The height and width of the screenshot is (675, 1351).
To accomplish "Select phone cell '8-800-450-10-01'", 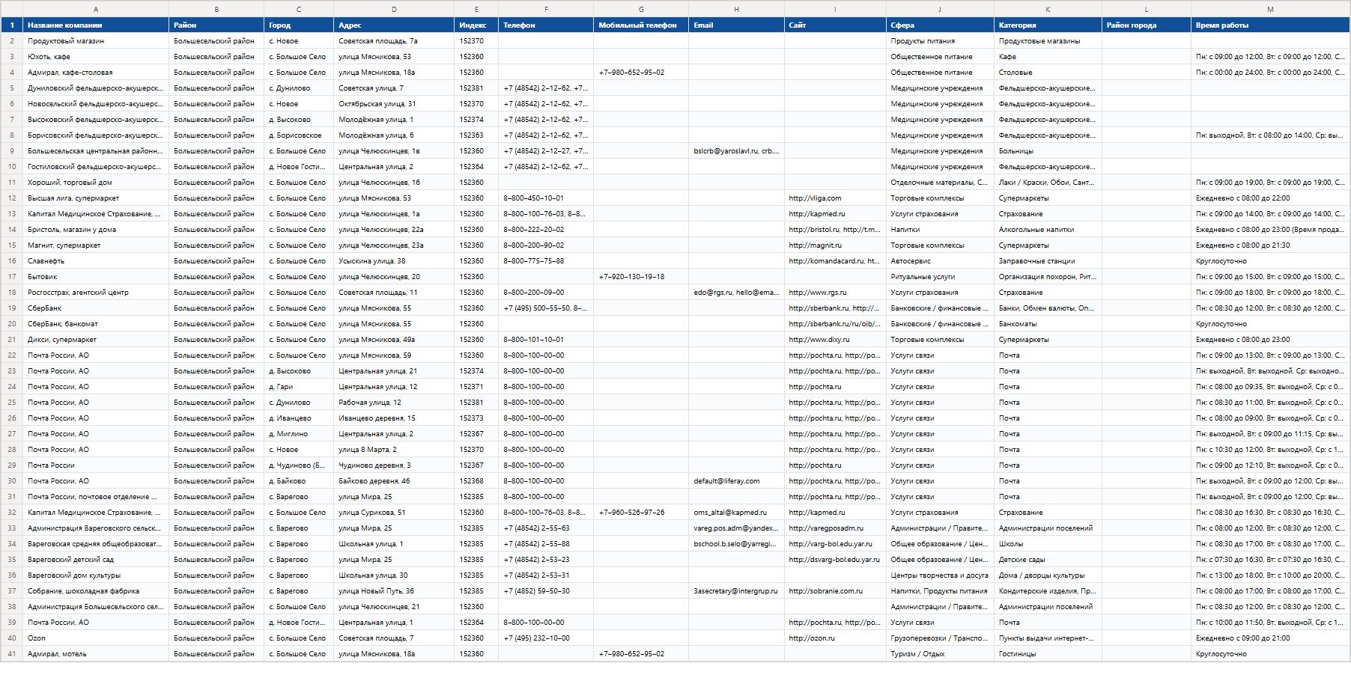I will click(x=546, y=198).
